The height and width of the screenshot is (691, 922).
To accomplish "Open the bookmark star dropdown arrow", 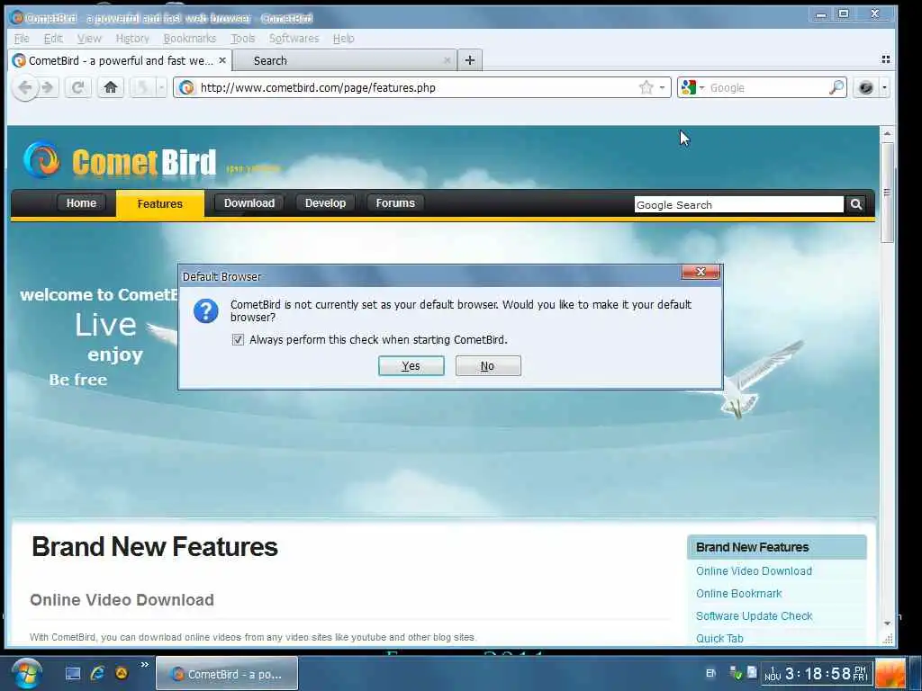I will click(662, 88).
